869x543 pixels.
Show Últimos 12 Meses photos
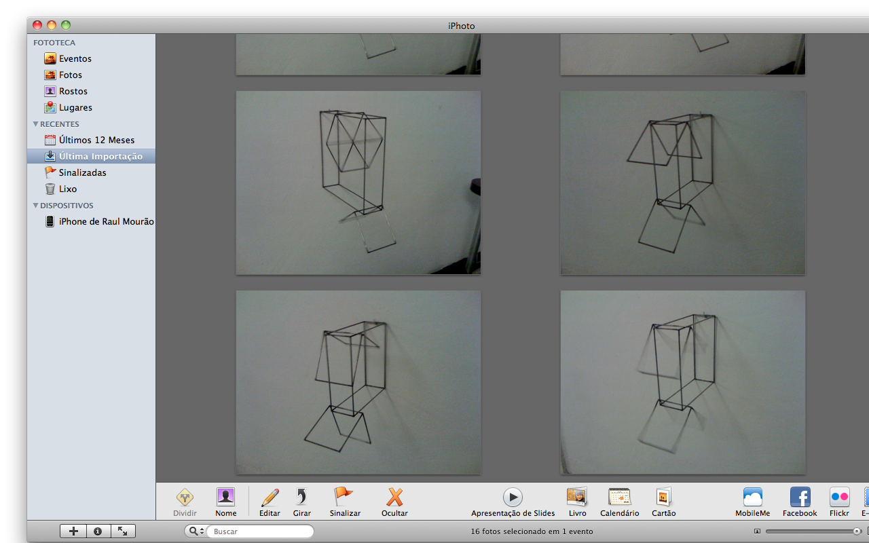tap(91, 140)
